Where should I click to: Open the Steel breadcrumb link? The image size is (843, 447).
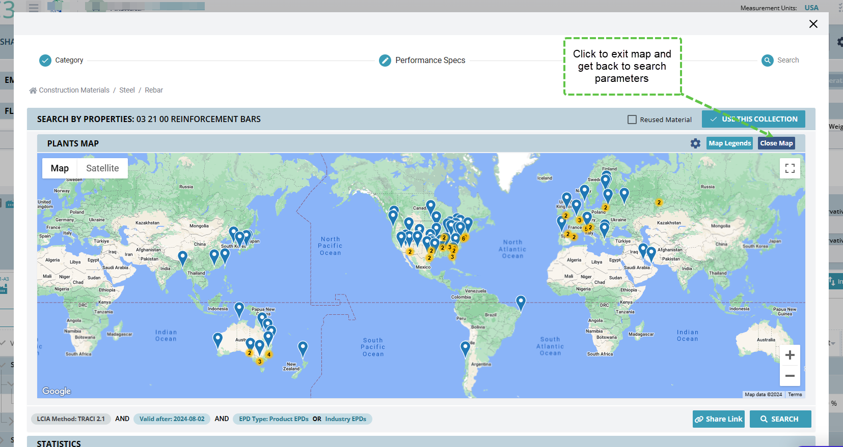tap(127, 90)
